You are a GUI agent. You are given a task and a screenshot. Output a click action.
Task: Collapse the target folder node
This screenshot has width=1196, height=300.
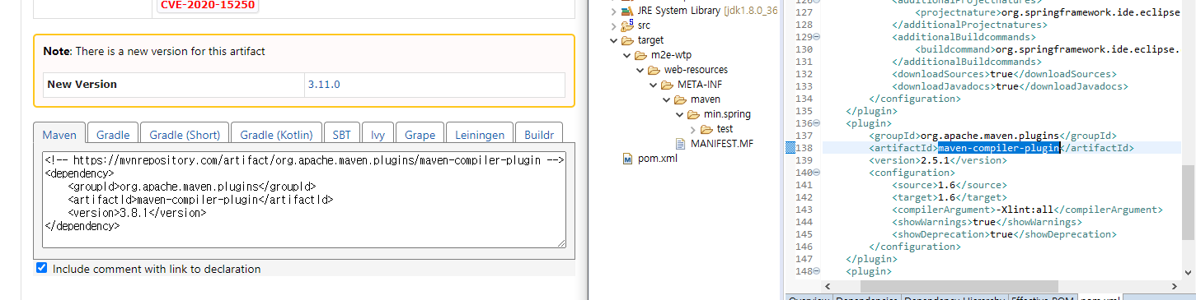[614, 40]
